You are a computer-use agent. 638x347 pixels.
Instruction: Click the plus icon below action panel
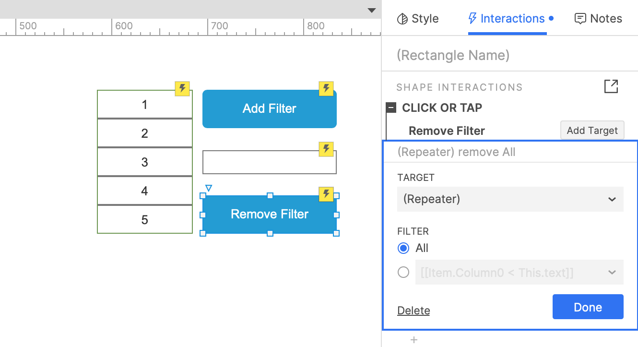pyautogui.click(x=414, y=340)
